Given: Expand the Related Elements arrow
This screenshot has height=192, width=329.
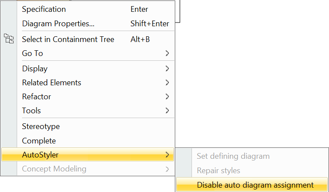Looking at the screenshot, I should [x=167, y=83].
